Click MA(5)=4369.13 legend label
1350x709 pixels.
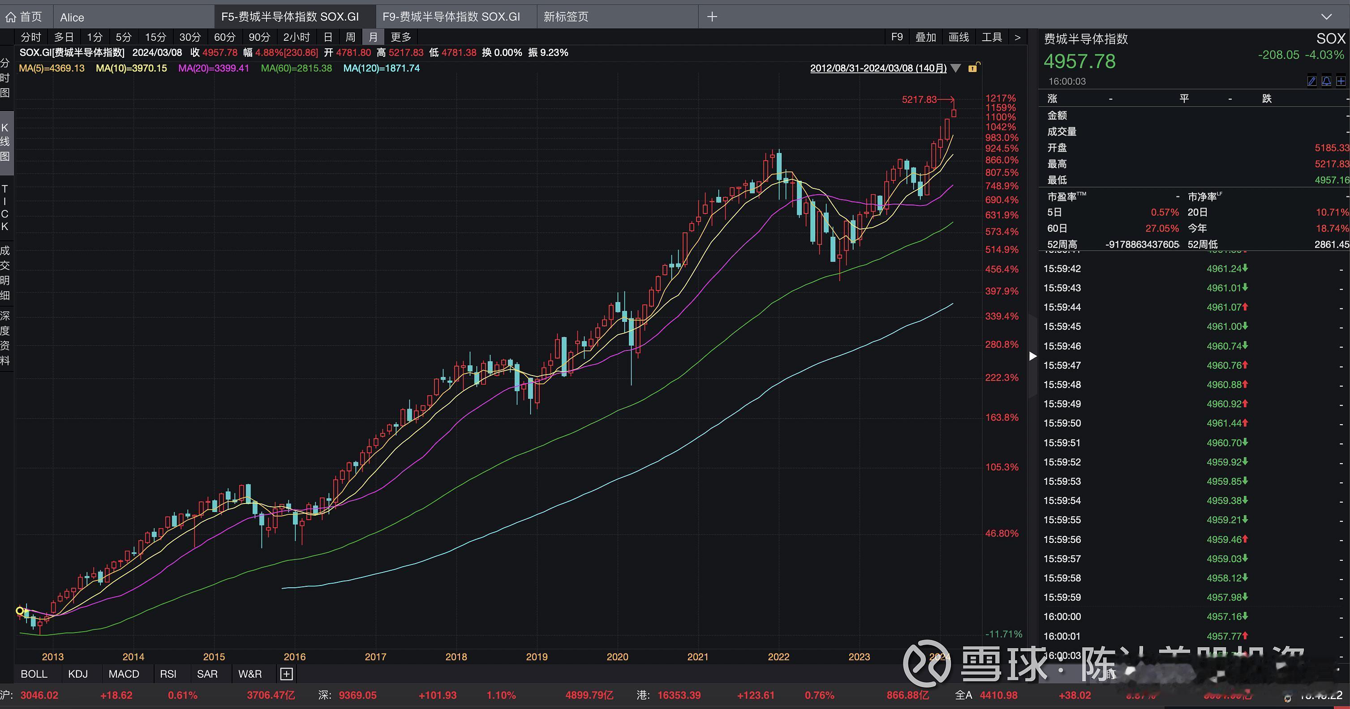[x=52, y=68]
